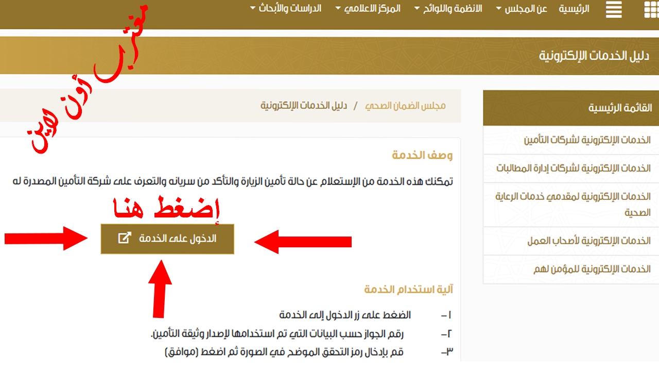Open مجلس الضمان الصحي breadcrumb link
659x371 pixels.
405,106
